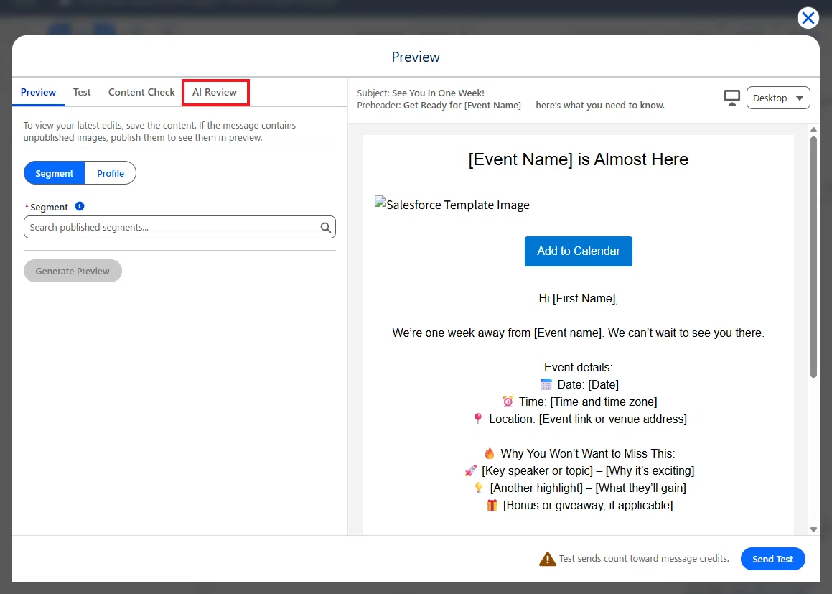Click the scrollbar down arrow
832x594 pixels.
coord(813,529)
